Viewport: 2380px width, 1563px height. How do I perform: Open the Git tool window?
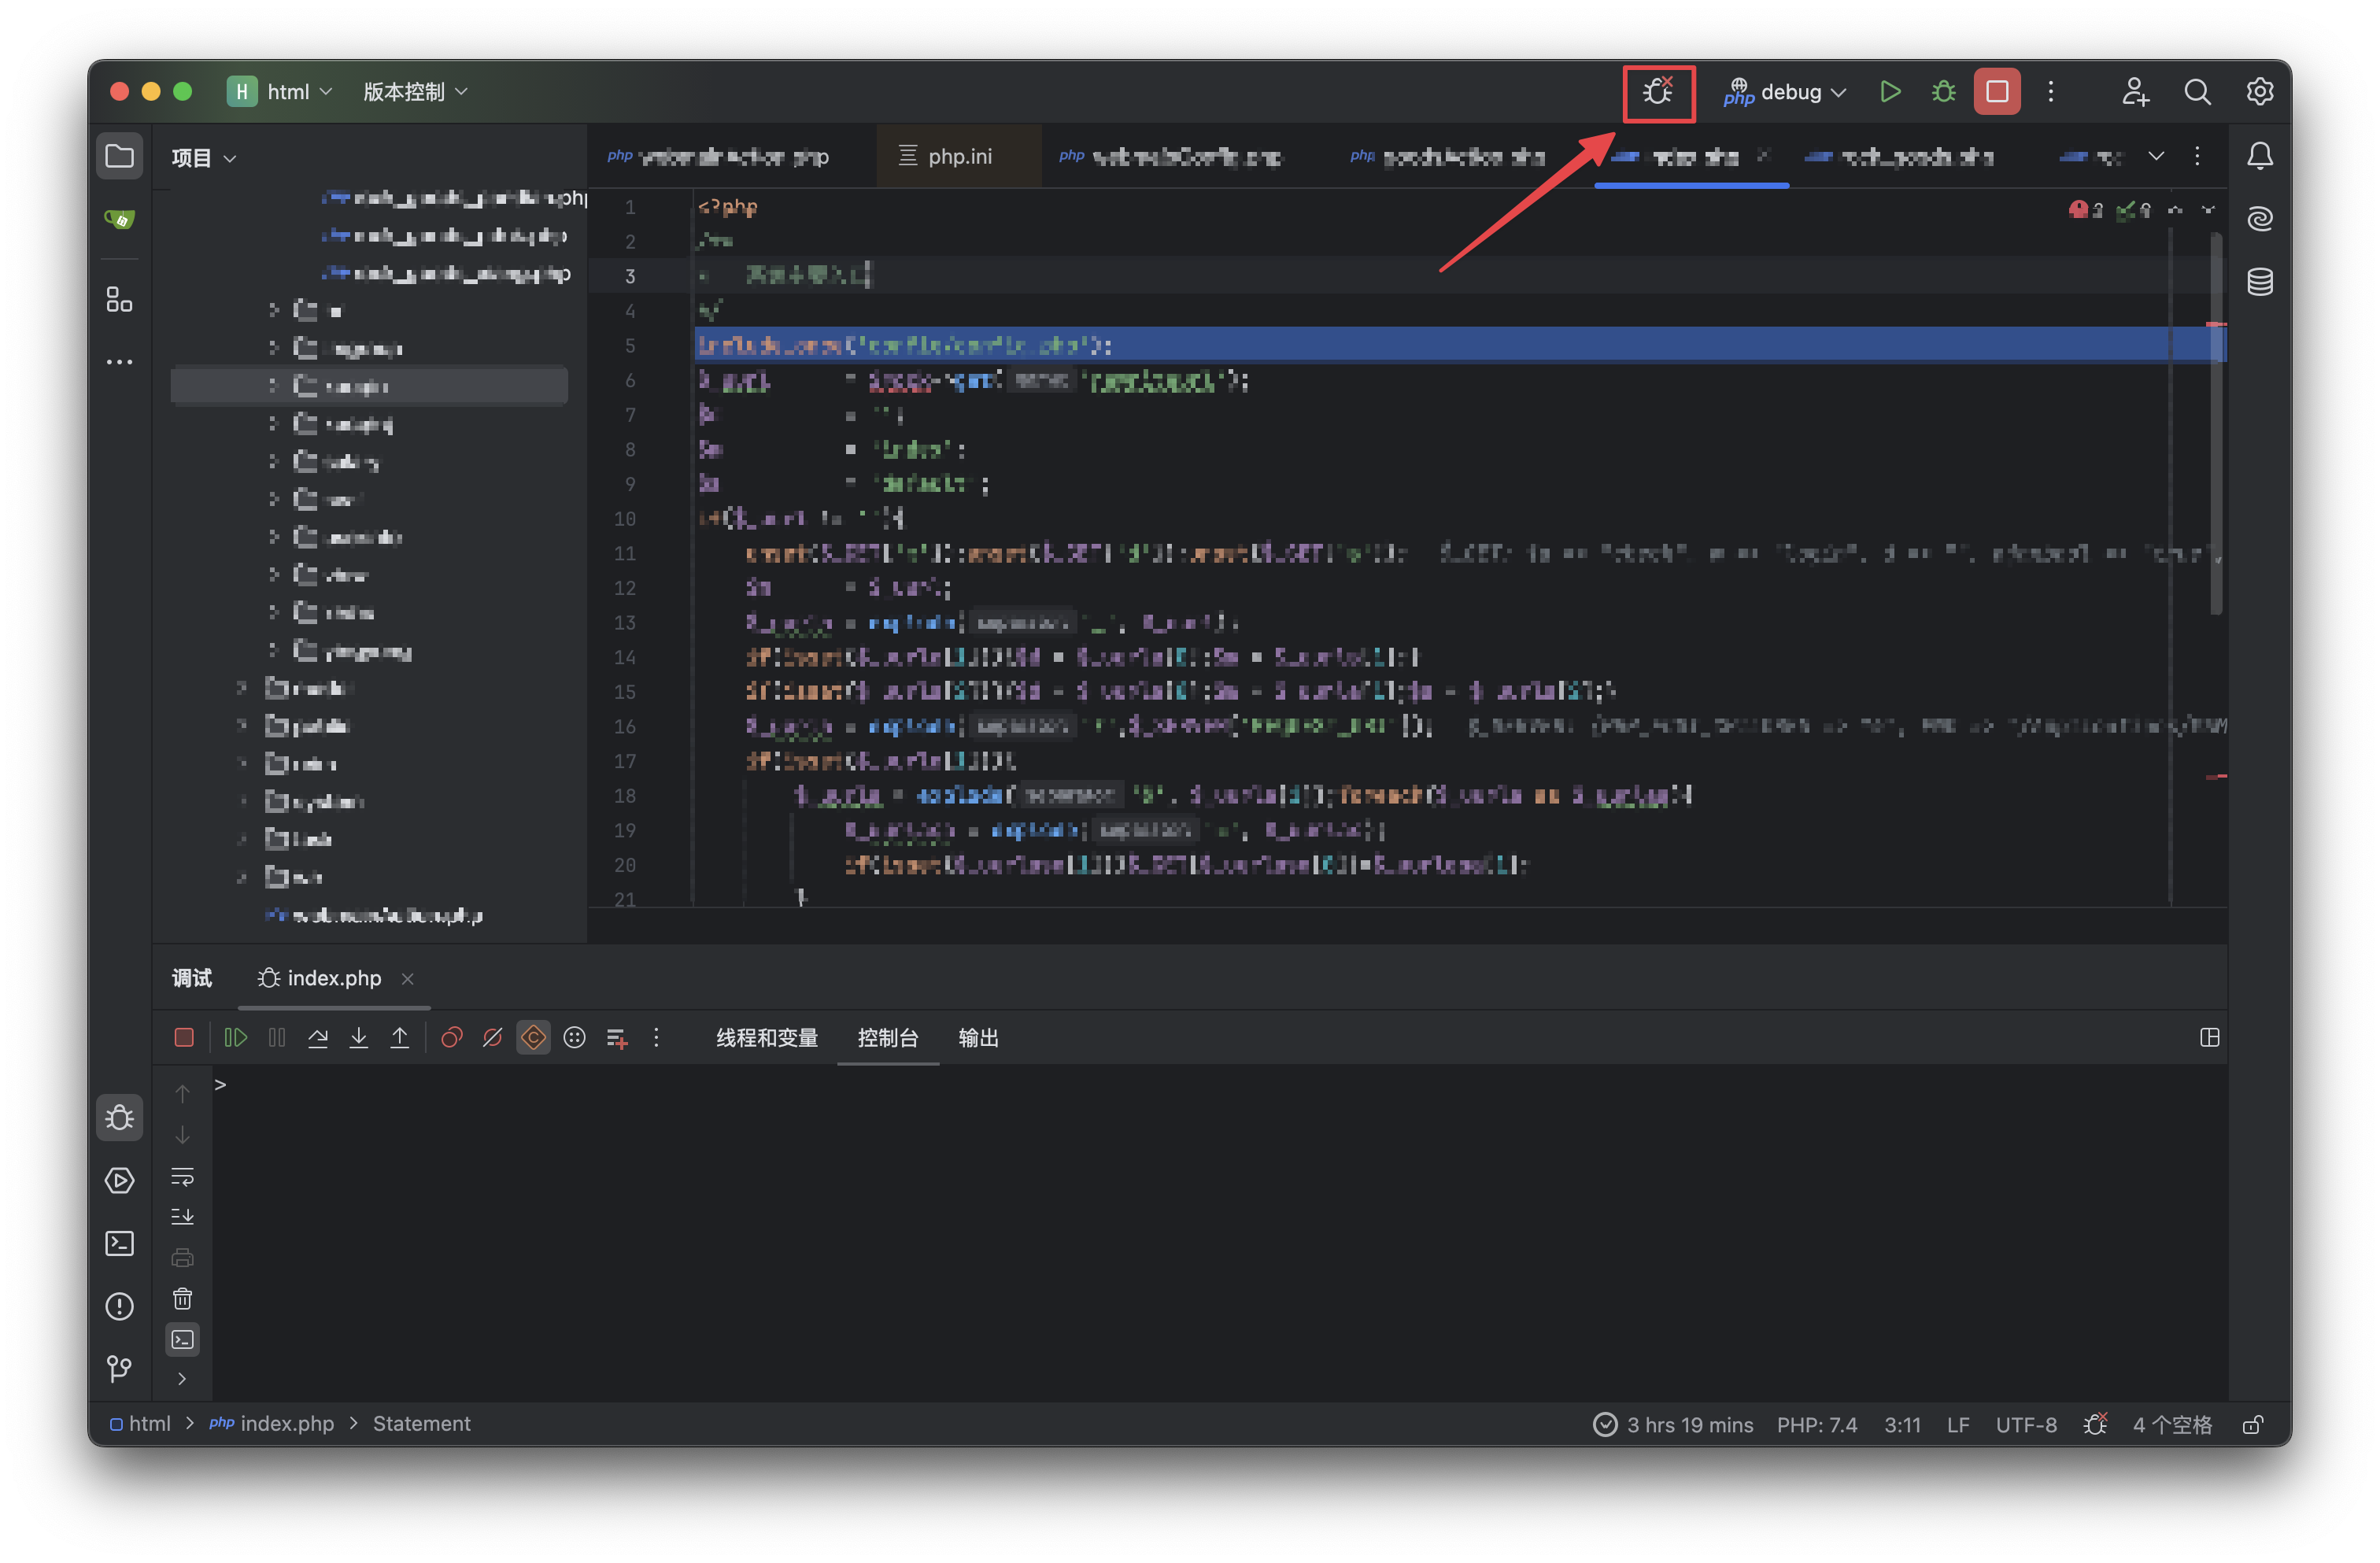coord(119,1368)
